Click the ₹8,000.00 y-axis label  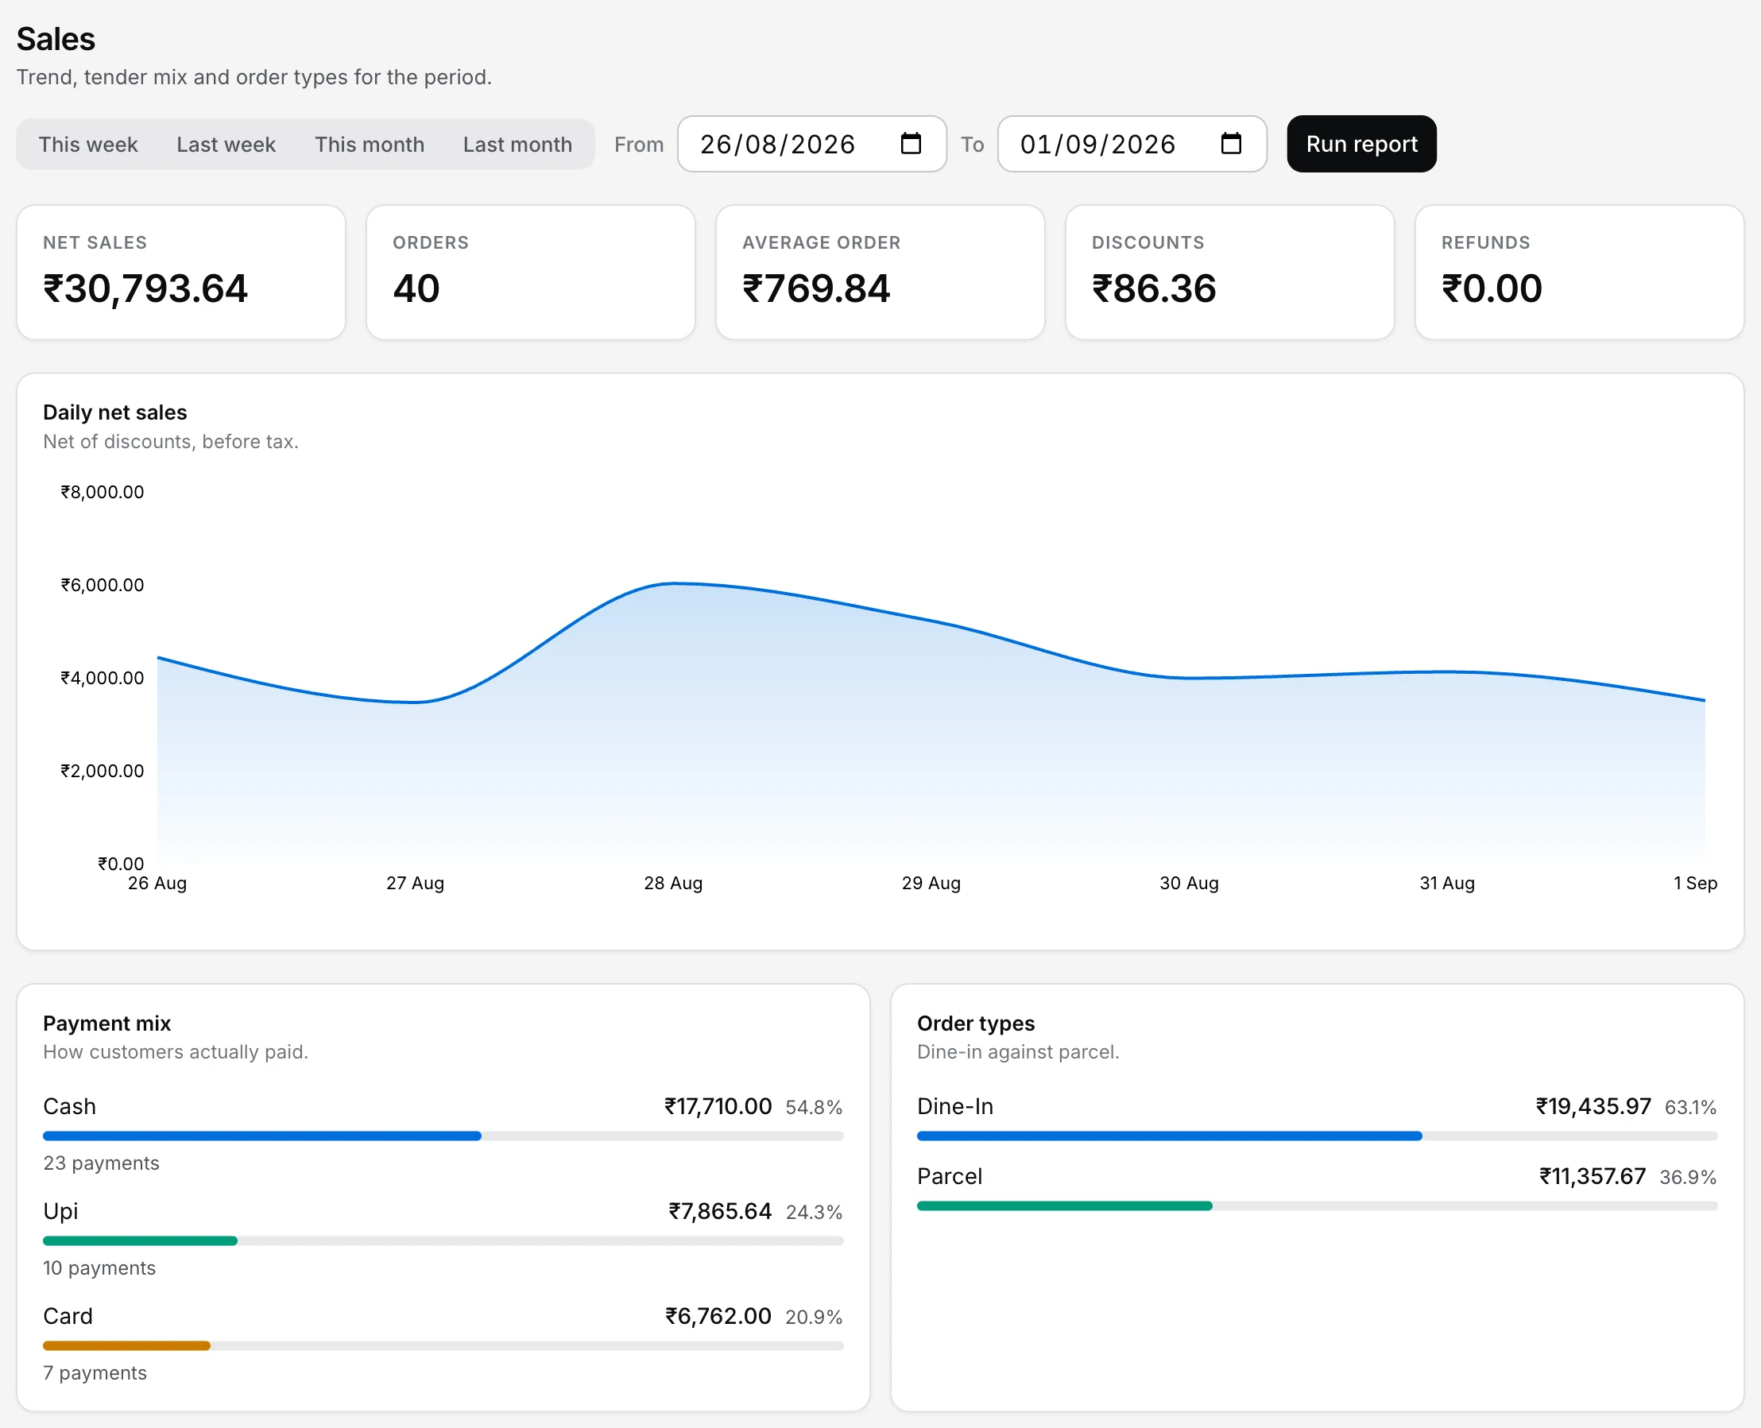tap(102, 492)
